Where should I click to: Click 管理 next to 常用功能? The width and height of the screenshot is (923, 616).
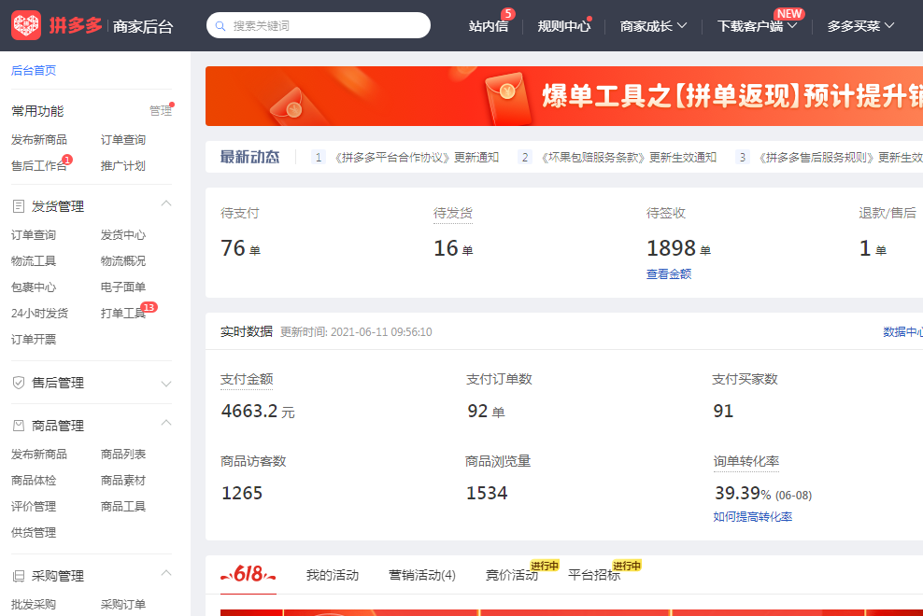pos(160,111)
